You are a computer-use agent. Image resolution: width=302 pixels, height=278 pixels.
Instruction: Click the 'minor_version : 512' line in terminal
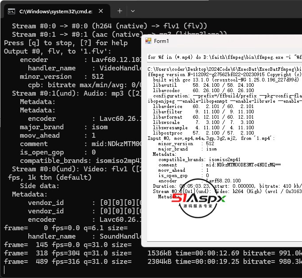62,77
